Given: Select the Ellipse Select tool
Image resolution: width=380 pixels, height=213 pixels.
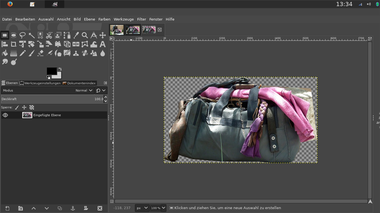Looking at the screenshot, I should (x=13, y=35).
